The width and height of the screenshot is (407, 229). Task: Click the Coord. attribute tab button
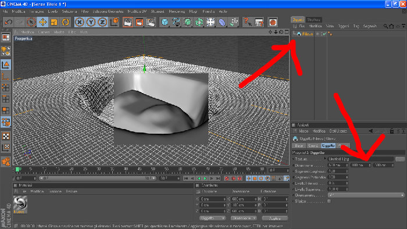tap(313, 146)
